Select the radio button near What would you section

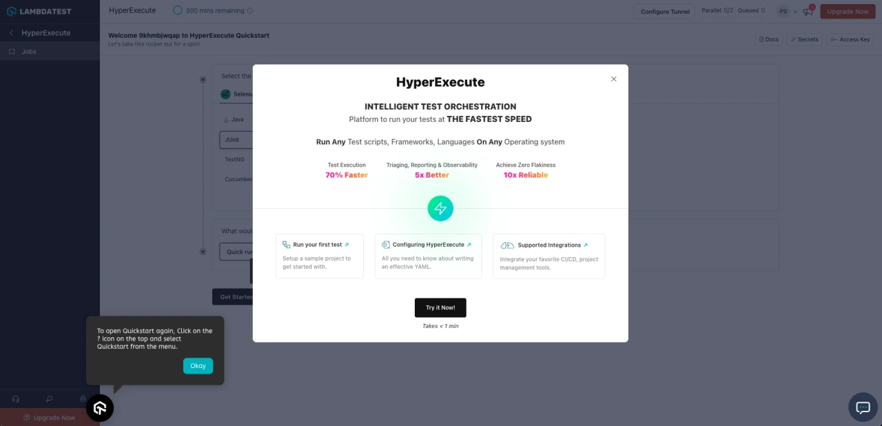(203, 251)
